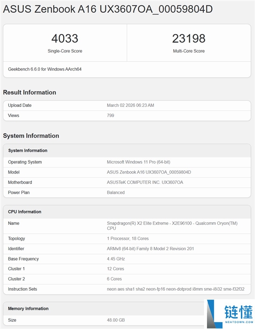Viewport: 255px width, 329px height.
Task: Select the 4.45 GHz value
Action: point(116,259)
